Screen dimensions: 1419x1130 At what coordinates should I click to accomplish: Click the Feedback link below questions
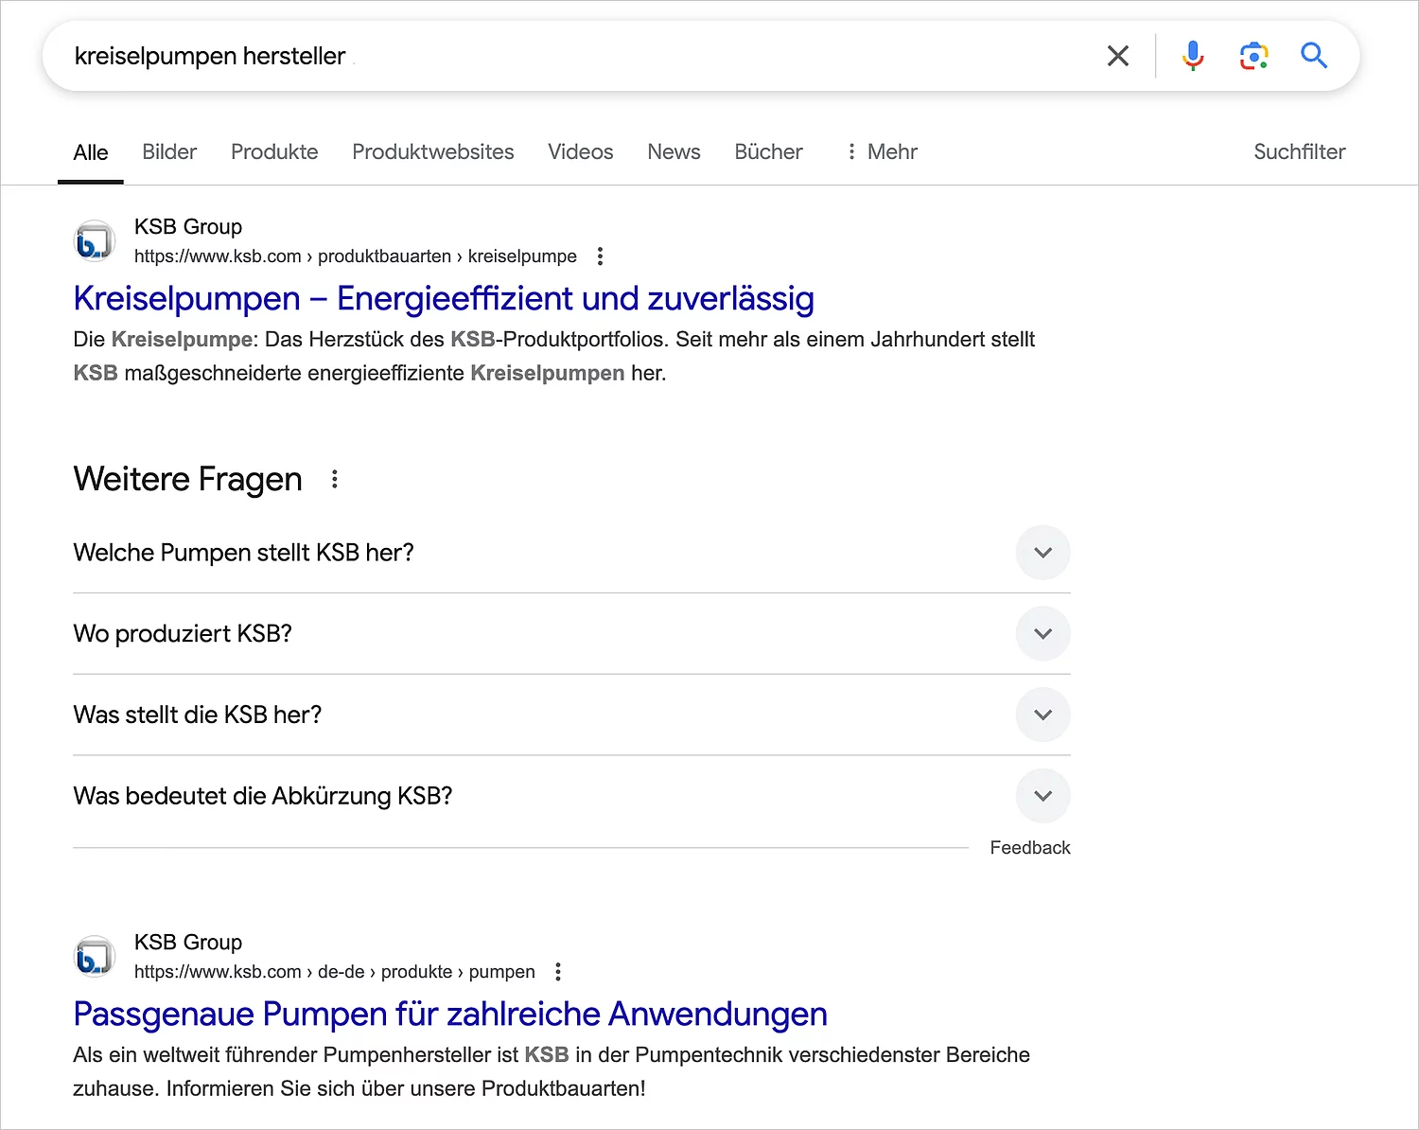click(1029, 848)
